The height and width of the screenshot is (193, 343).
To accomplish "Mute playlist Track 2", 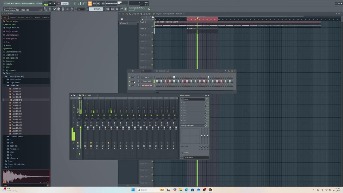I will tap(152, 33).
